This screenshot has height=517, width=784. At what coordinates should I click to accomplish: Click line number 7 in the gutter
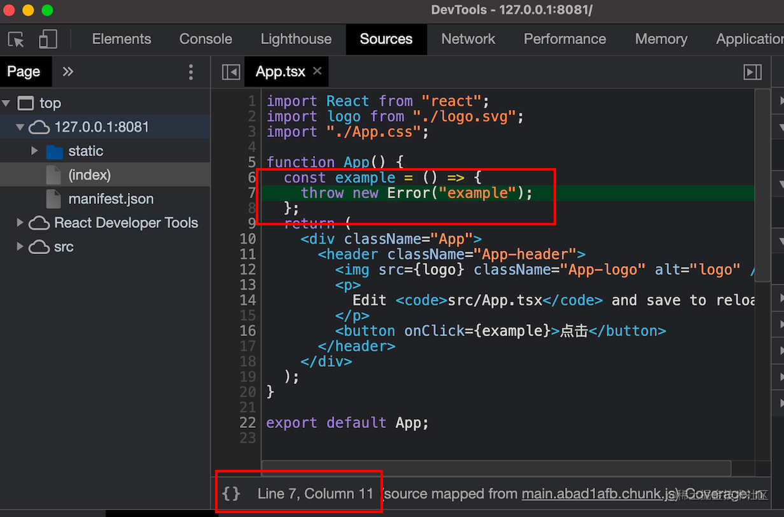coord(252,193)
